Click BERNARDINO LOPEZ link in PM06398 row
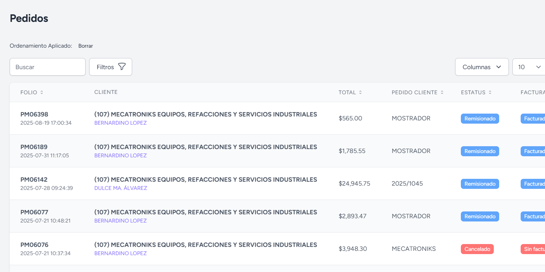Screen dimensions: 545x272 tap(121, 123)
